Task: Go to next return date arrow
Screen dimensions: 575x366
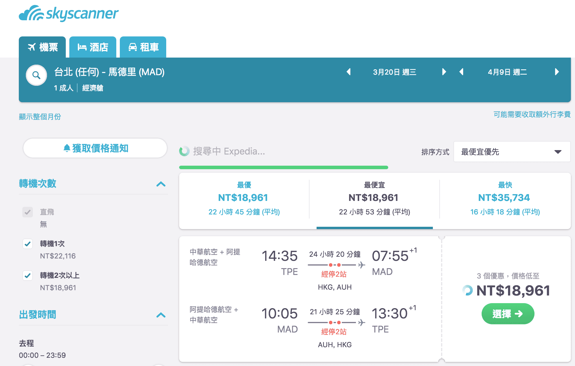Action: pos(557,72)
